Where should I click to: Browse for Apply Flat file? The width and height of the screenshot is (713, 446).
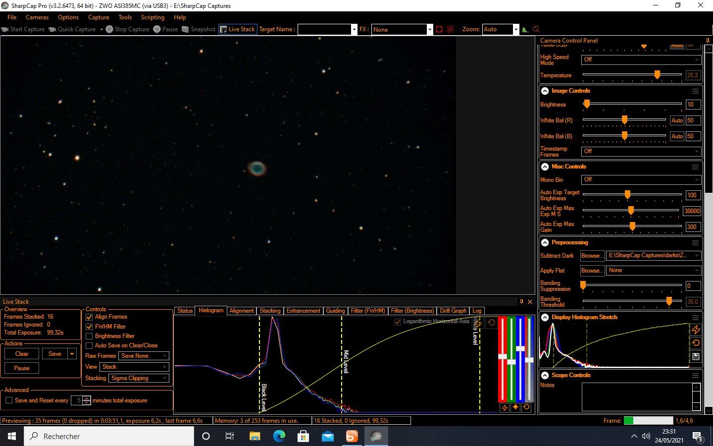coord(592,271)
